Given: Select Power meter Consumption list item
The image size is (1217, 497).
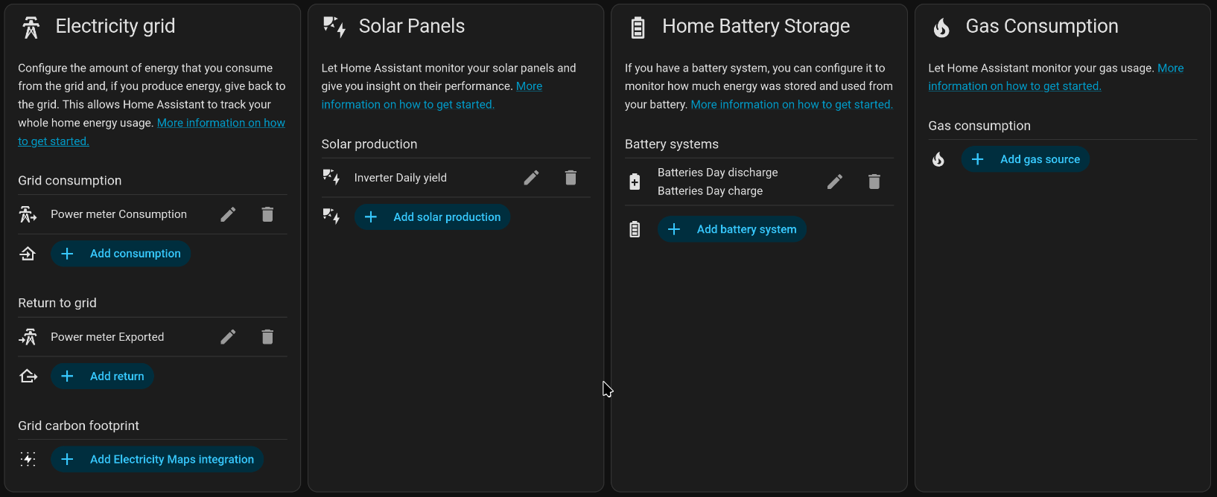Looking at the screenshot, I should [x=118, y=214].
